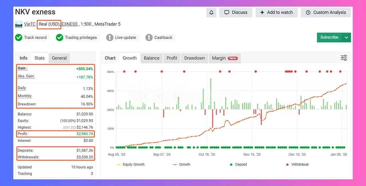Image resolution: width=366 pixels, height=186 pixels.
Task: Switch to the Stats tab
Action: (x=39, y=58)
